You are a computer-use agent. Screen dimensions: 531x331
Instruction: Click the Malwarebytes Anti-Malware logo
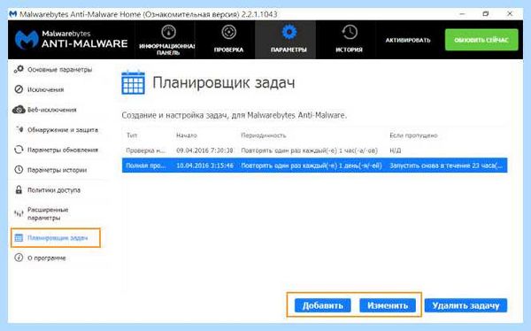[71, 40]
